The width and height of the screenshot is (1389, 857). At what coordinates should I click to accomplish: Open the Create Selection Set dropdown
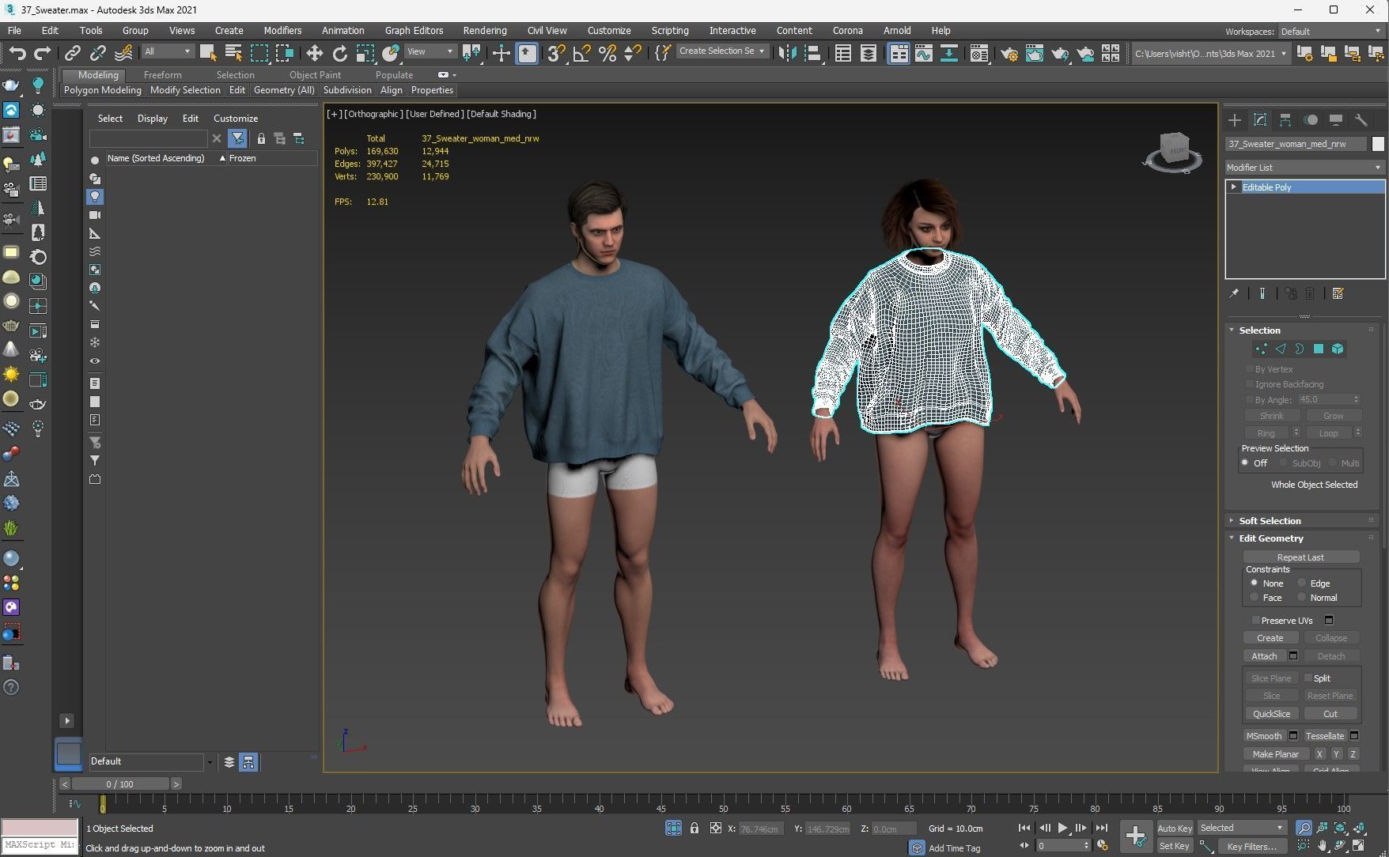point(722,51)
